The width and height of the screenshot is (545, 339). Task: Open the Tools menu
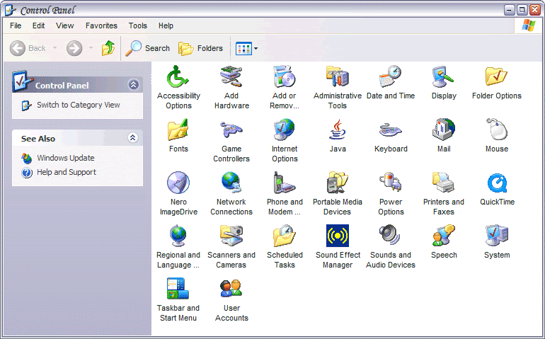pos(138,25)
